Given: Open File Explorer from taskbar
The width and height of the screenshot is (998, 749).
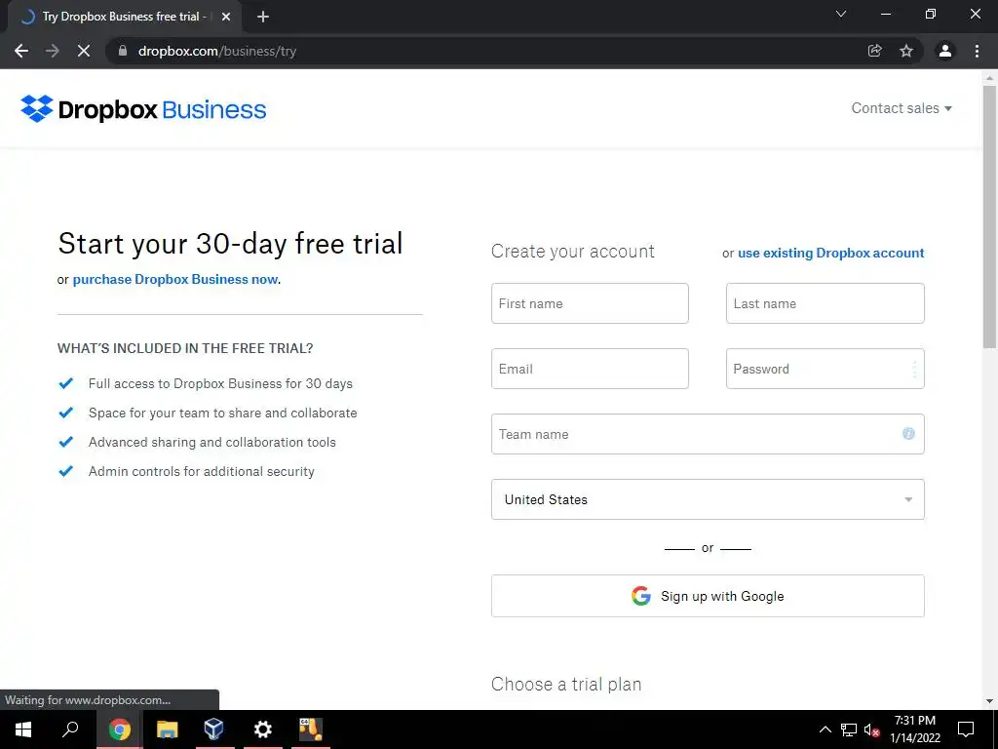Looking at the screenshot, I should pyautogui.click(x=167, y=729).
